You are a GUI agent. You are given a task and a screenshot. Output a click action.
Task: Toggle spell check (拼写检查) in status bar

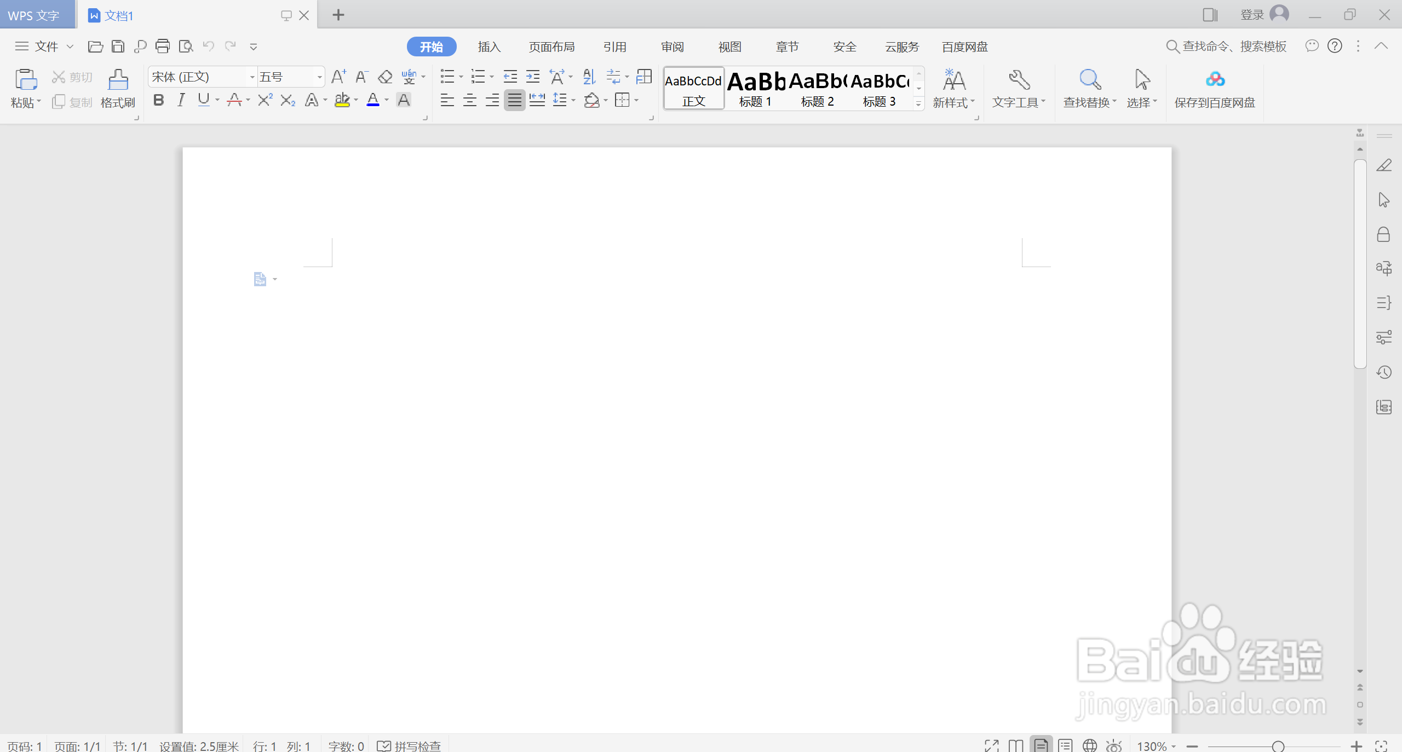tap(409, 745)
